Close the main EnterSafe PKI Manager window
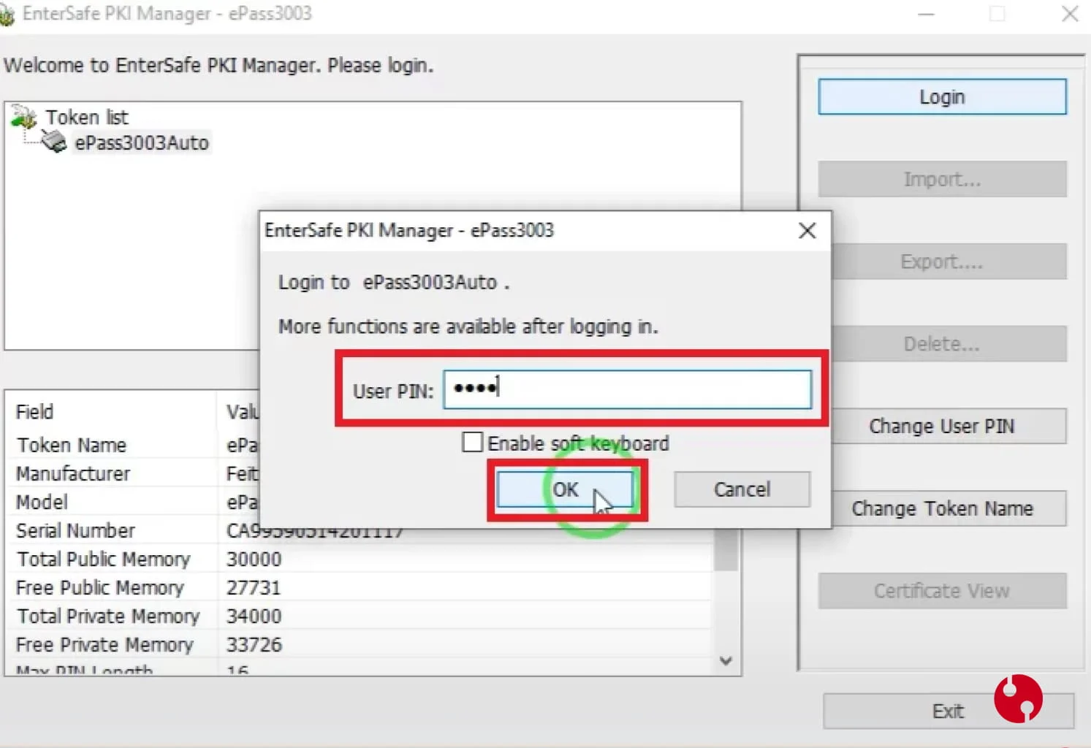 point(1070,14)
